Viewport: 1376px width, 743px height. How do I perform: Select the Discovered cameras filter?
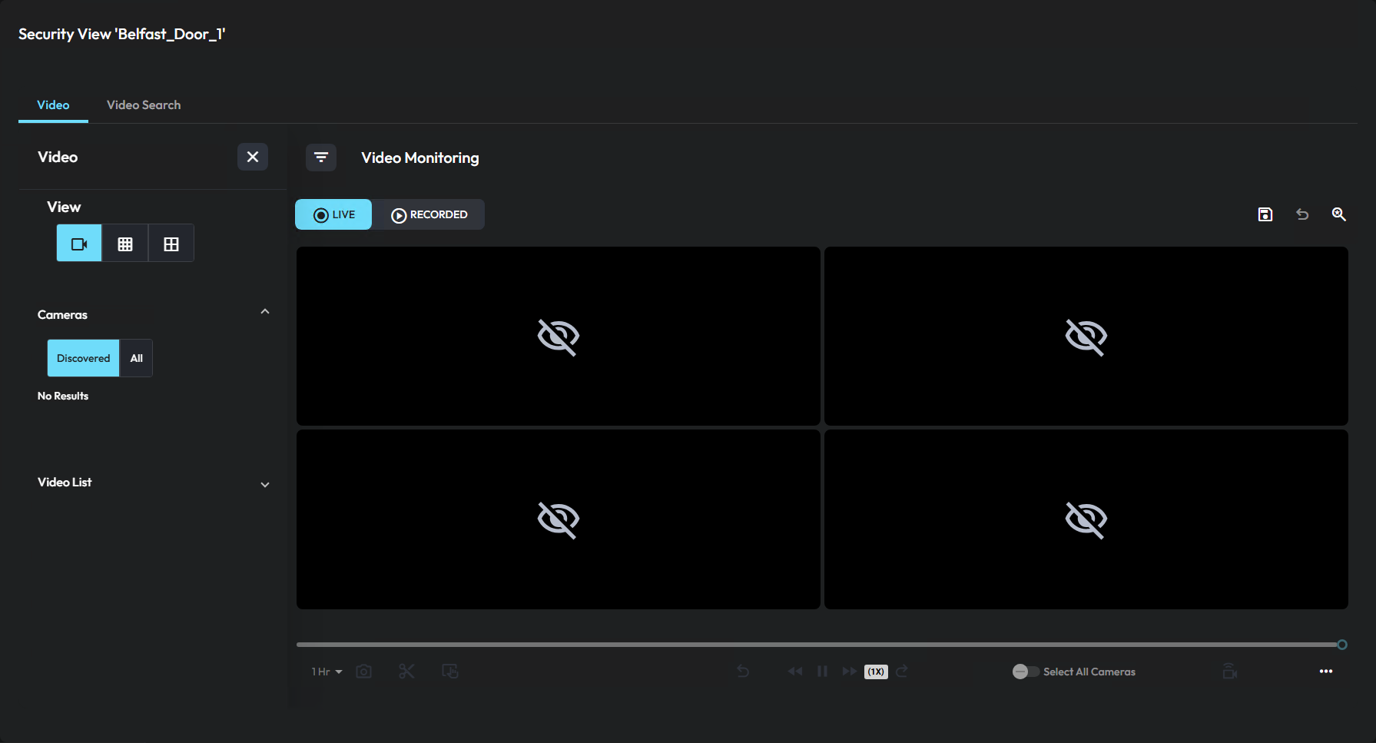point(82,358)
